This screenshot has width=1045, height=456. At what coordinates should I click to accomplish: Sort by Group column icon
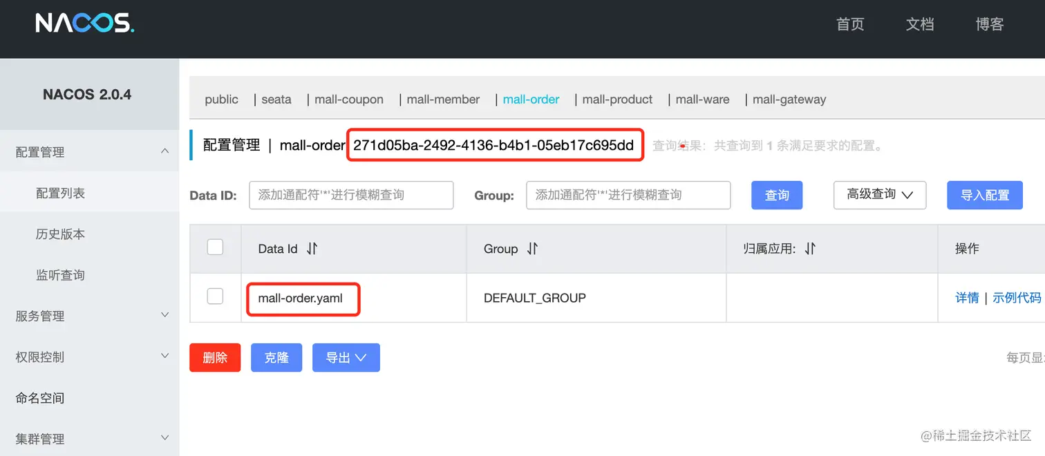click(x=532, y=248)
